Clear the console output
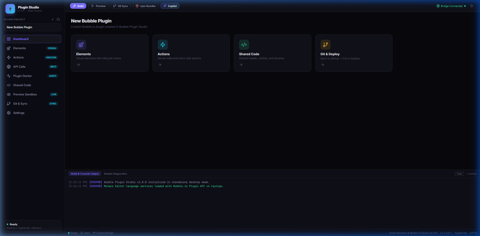Screen dimensions: 480x236 [459, 174]
